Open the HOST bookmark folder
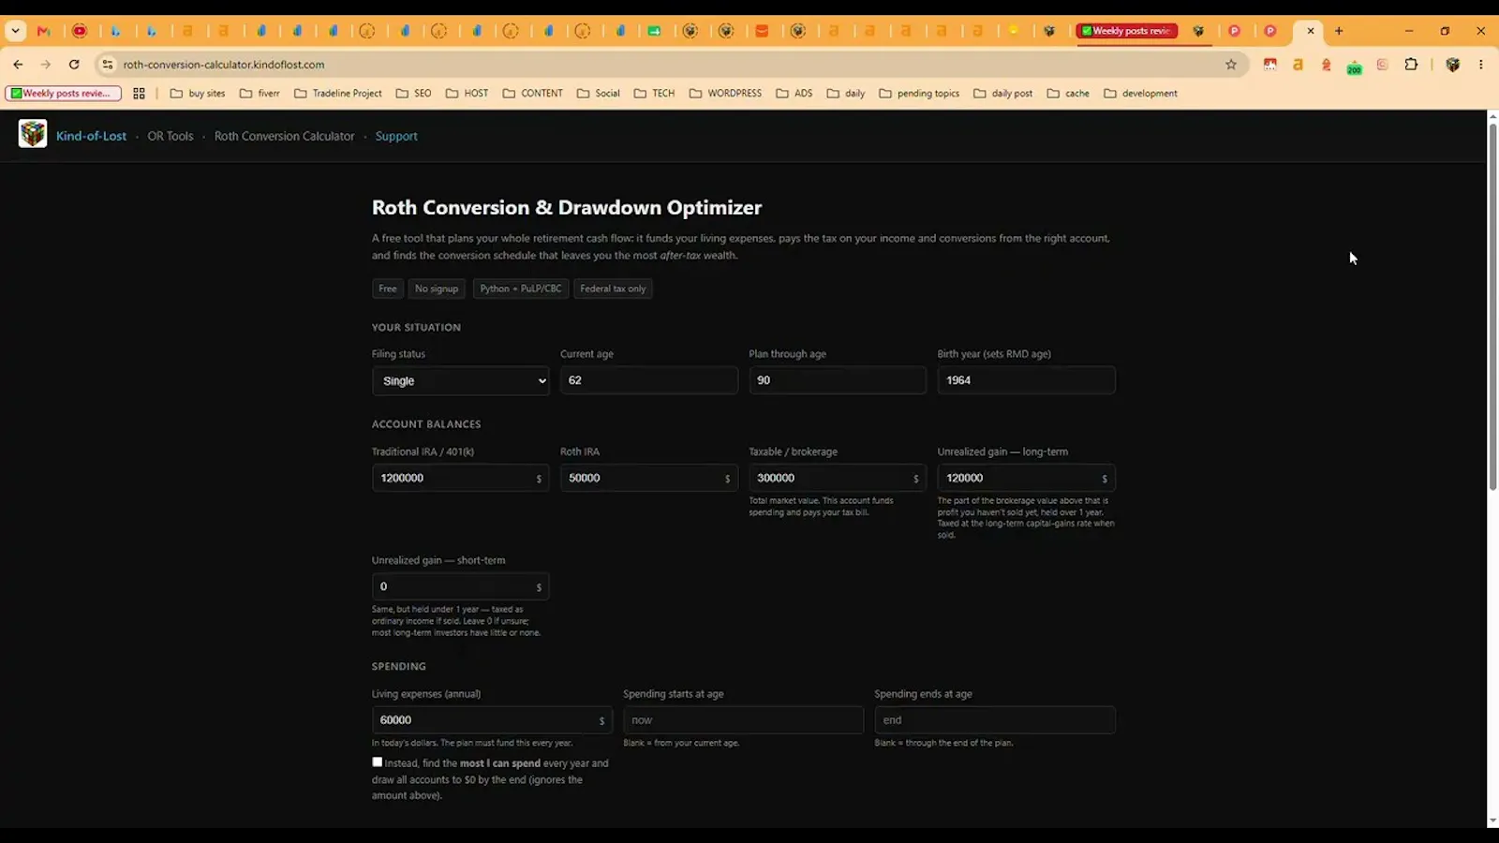Image resolution: width=1499 pixels, height=843 pixels. tap(467, 94)
